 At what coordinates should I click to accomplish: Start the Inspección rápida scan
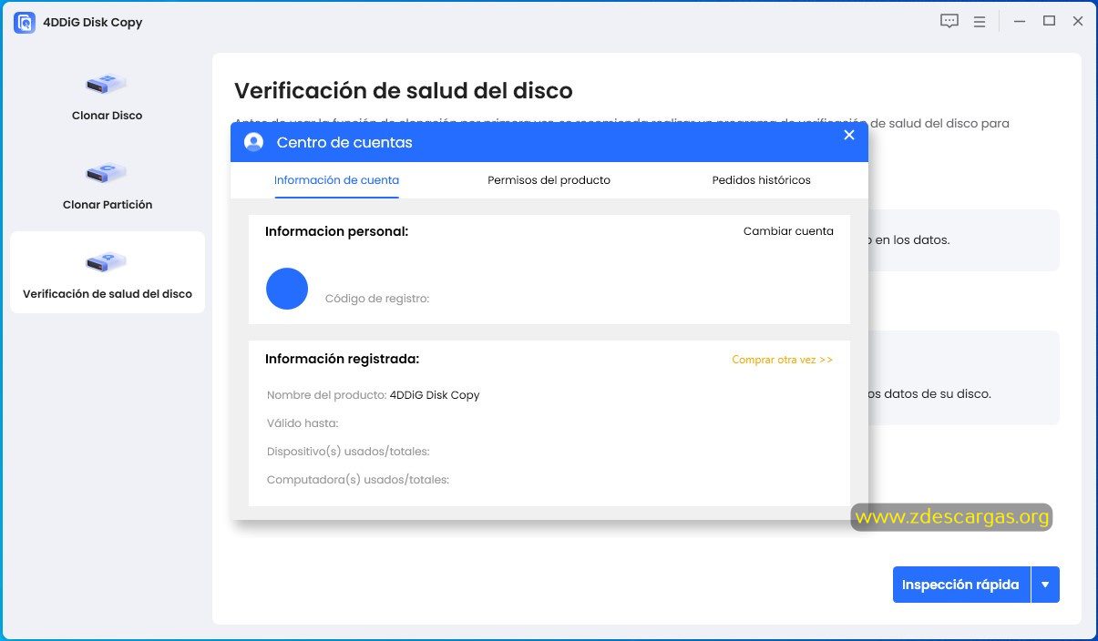pyautogui.click(x=961, y=585)
